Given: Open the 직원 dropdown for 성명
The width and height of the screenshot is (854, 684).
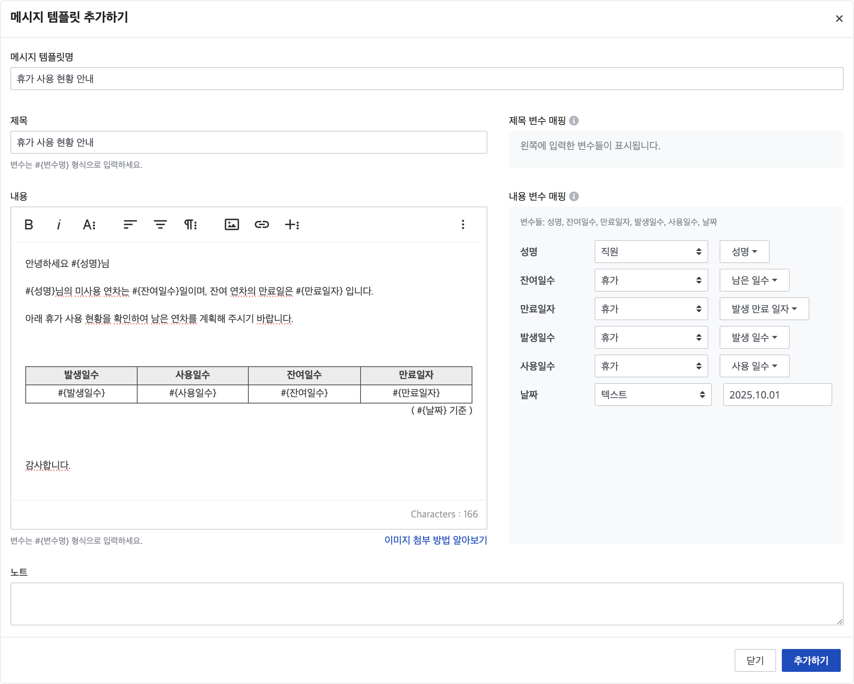Looking at the screenshot, I should click(651, 252).
